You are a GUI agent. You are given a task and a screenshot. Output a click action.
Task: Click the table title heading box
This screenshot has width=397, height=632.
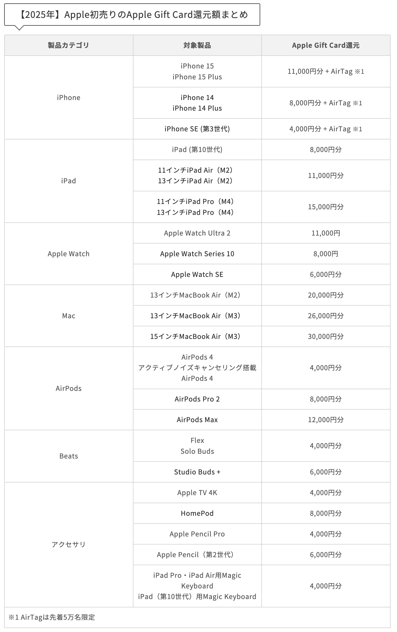pos(132,15)
